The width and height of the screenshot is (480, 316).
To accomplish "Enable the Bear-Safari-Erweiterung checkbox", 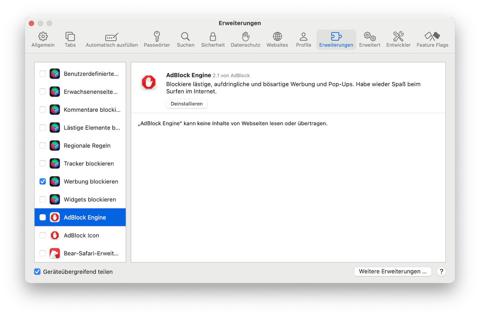I will click(x=43, y=253).
